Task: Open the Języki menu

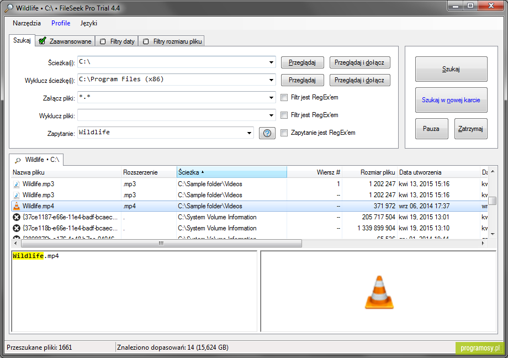Action: [89, 23]
